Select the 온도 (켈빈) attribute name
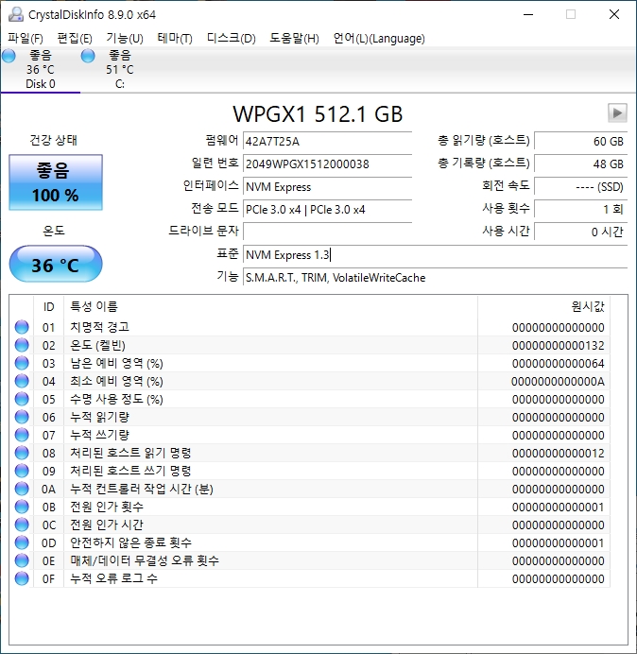This screenshot has height=654, width=637. point(97,345)
